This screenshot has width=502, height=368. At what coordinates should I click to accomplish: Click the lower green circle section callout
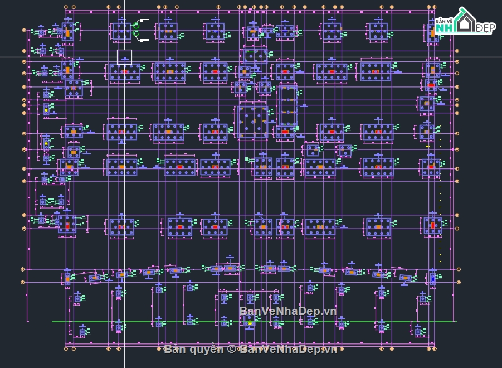(x=136, y=33)
